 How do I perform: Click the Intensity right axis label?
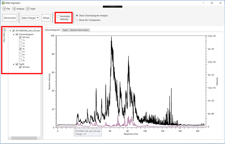(x=217, y=81)
